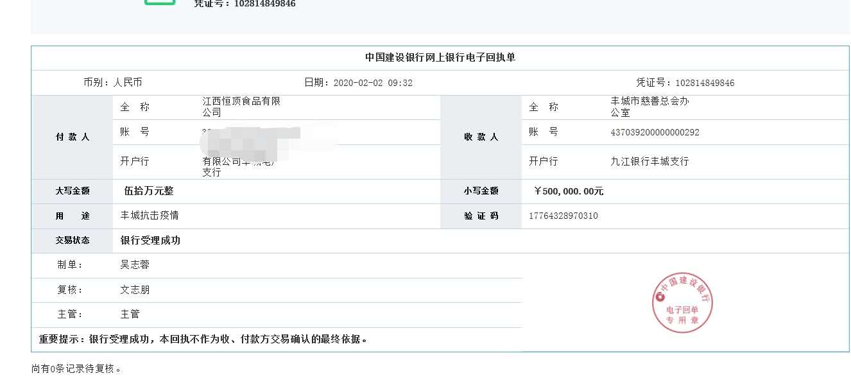Click preparer name 吴志蓉

[135, 264]
